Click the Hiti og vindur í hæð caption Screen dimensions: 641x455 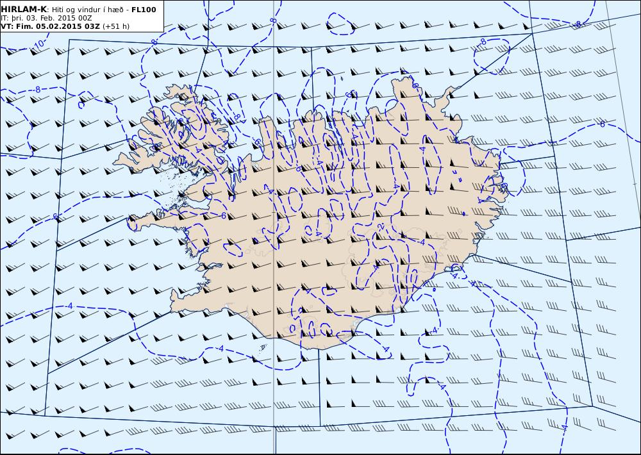coord(87,10)
